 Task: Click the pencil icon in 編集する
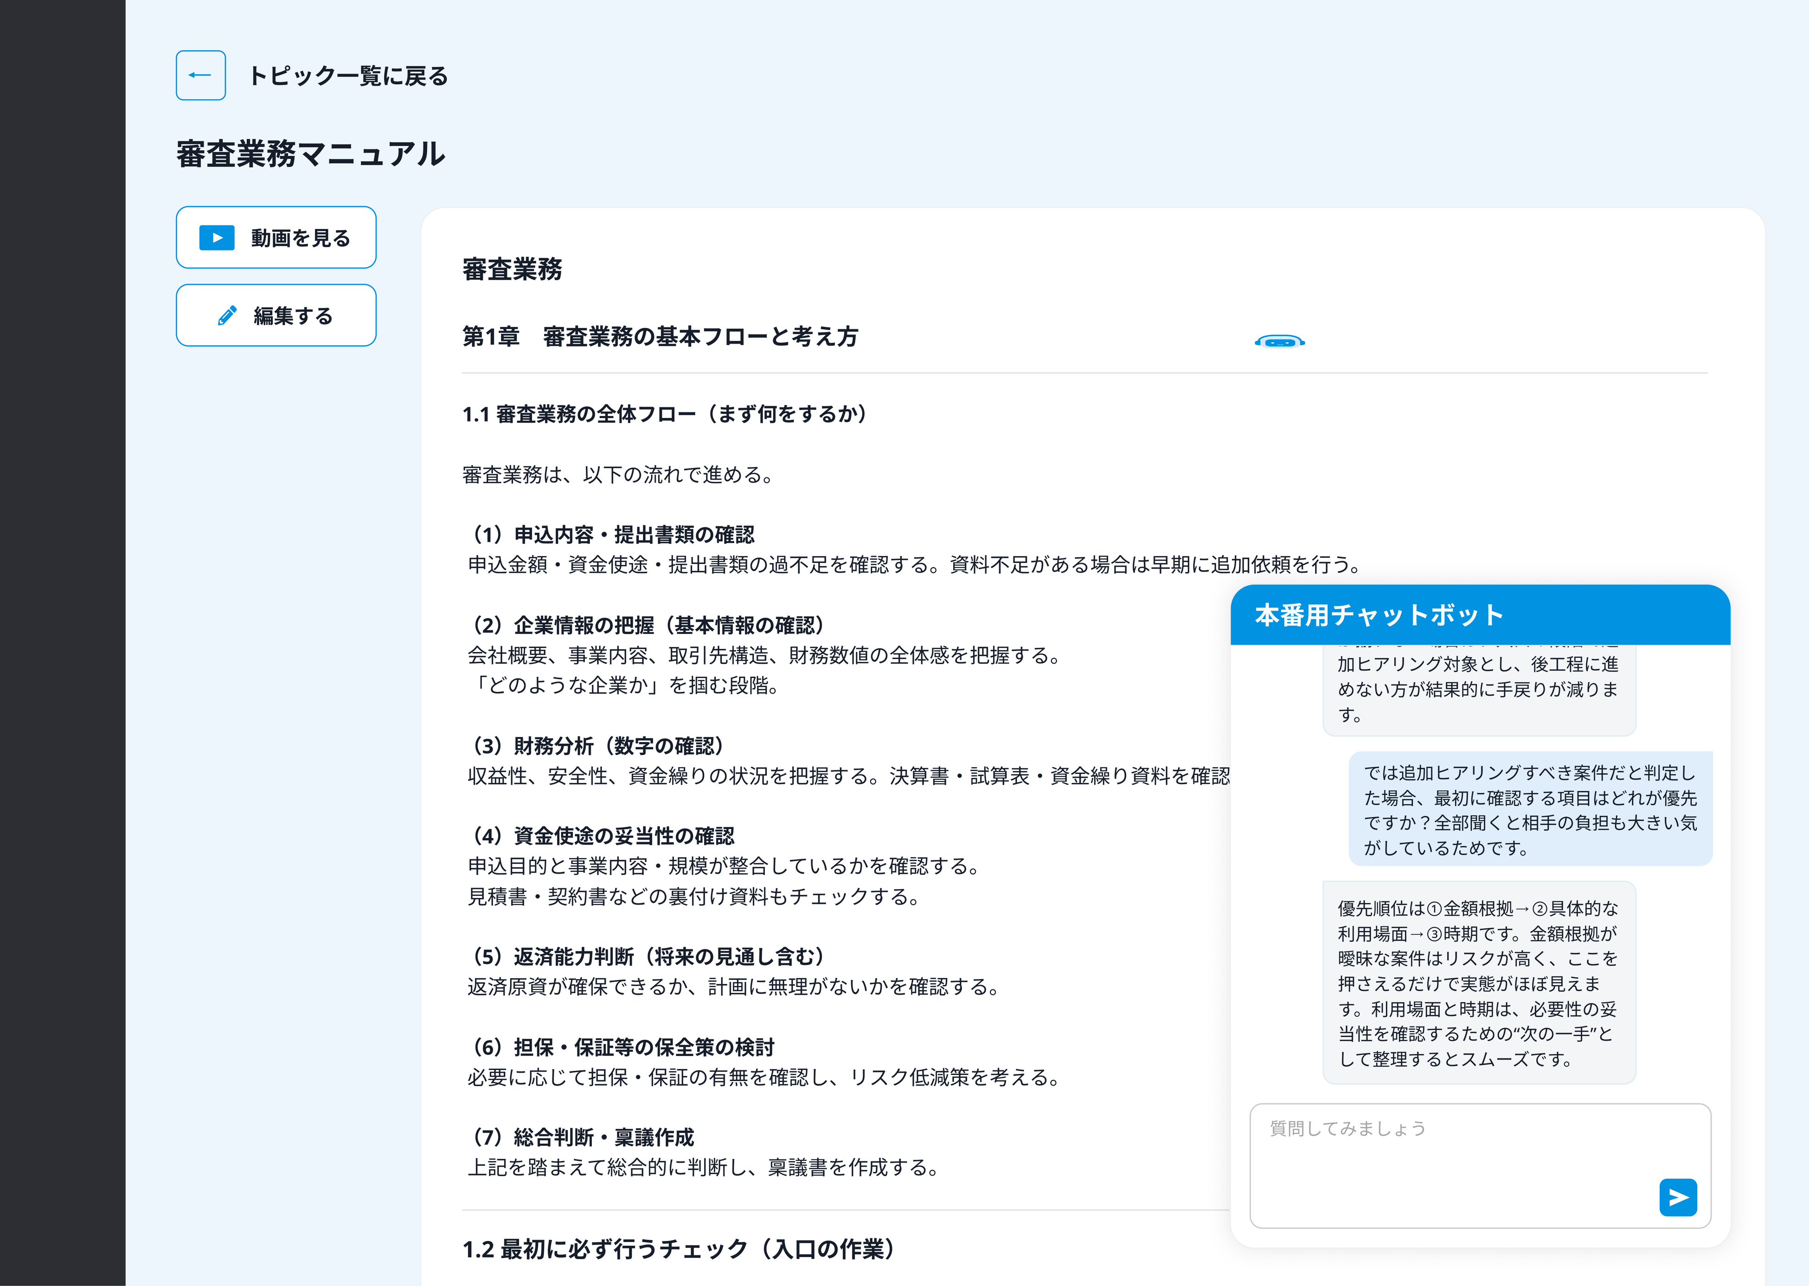(x=227, y=315)
